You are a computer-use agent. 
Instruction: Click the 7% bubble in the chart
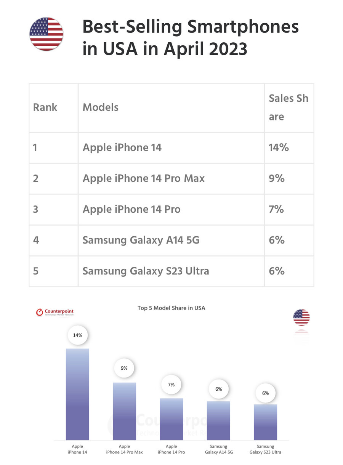[171, 385]
